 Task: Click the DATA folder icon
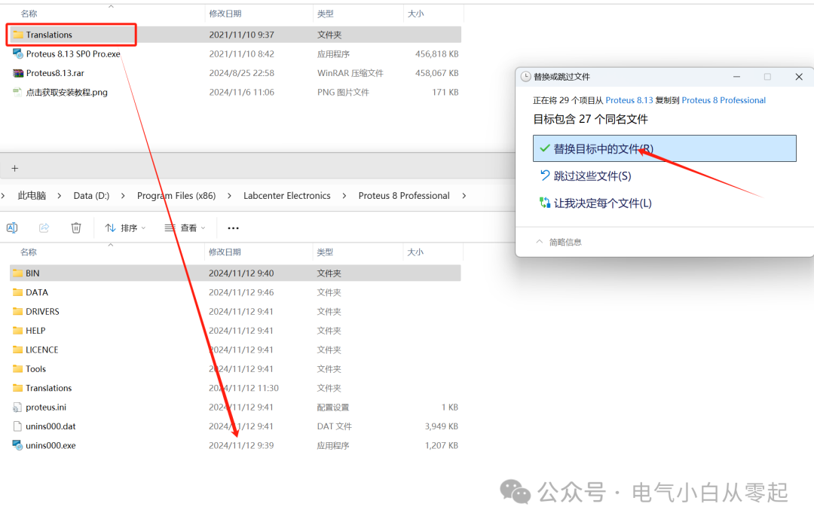coord(17,292)
